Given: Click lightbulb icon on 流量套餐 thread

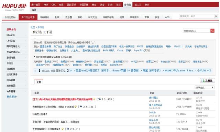Looking at the screenshot, I should click(63, 129).
